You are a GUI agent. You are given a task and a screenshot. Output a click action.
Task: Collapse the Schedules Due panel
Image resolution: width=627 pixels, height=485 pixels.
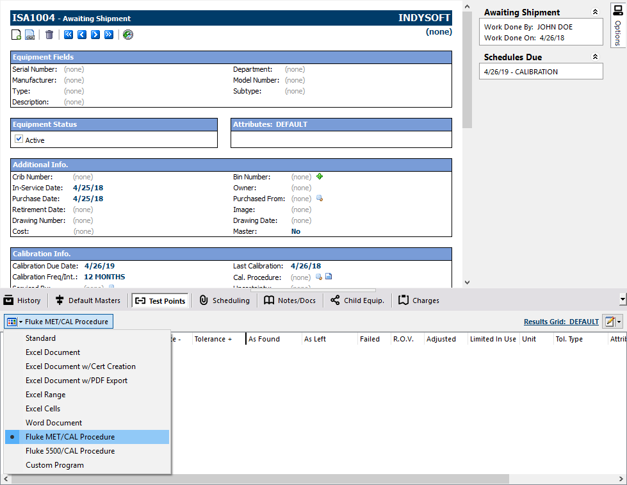pyautogui.click(x=596, y=56)
